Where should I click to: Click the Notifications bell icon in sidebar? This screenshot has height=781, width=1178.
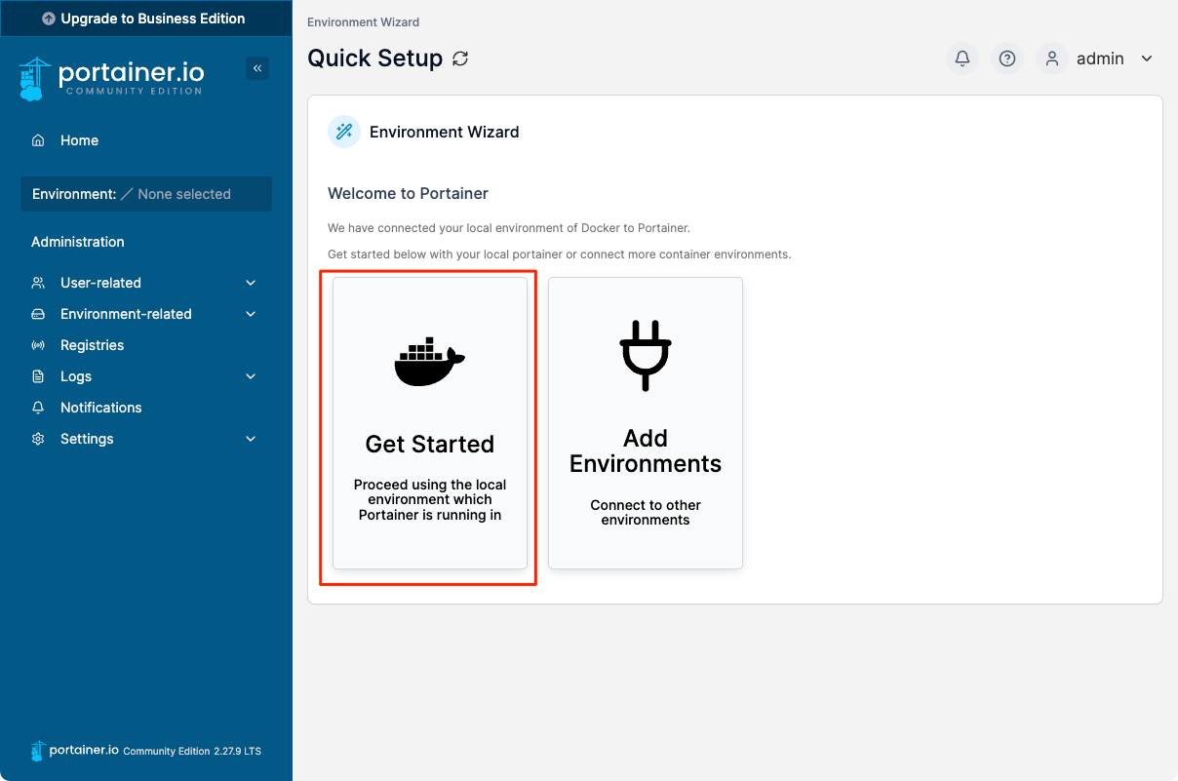pyautogui.click(x=38, y=408)
